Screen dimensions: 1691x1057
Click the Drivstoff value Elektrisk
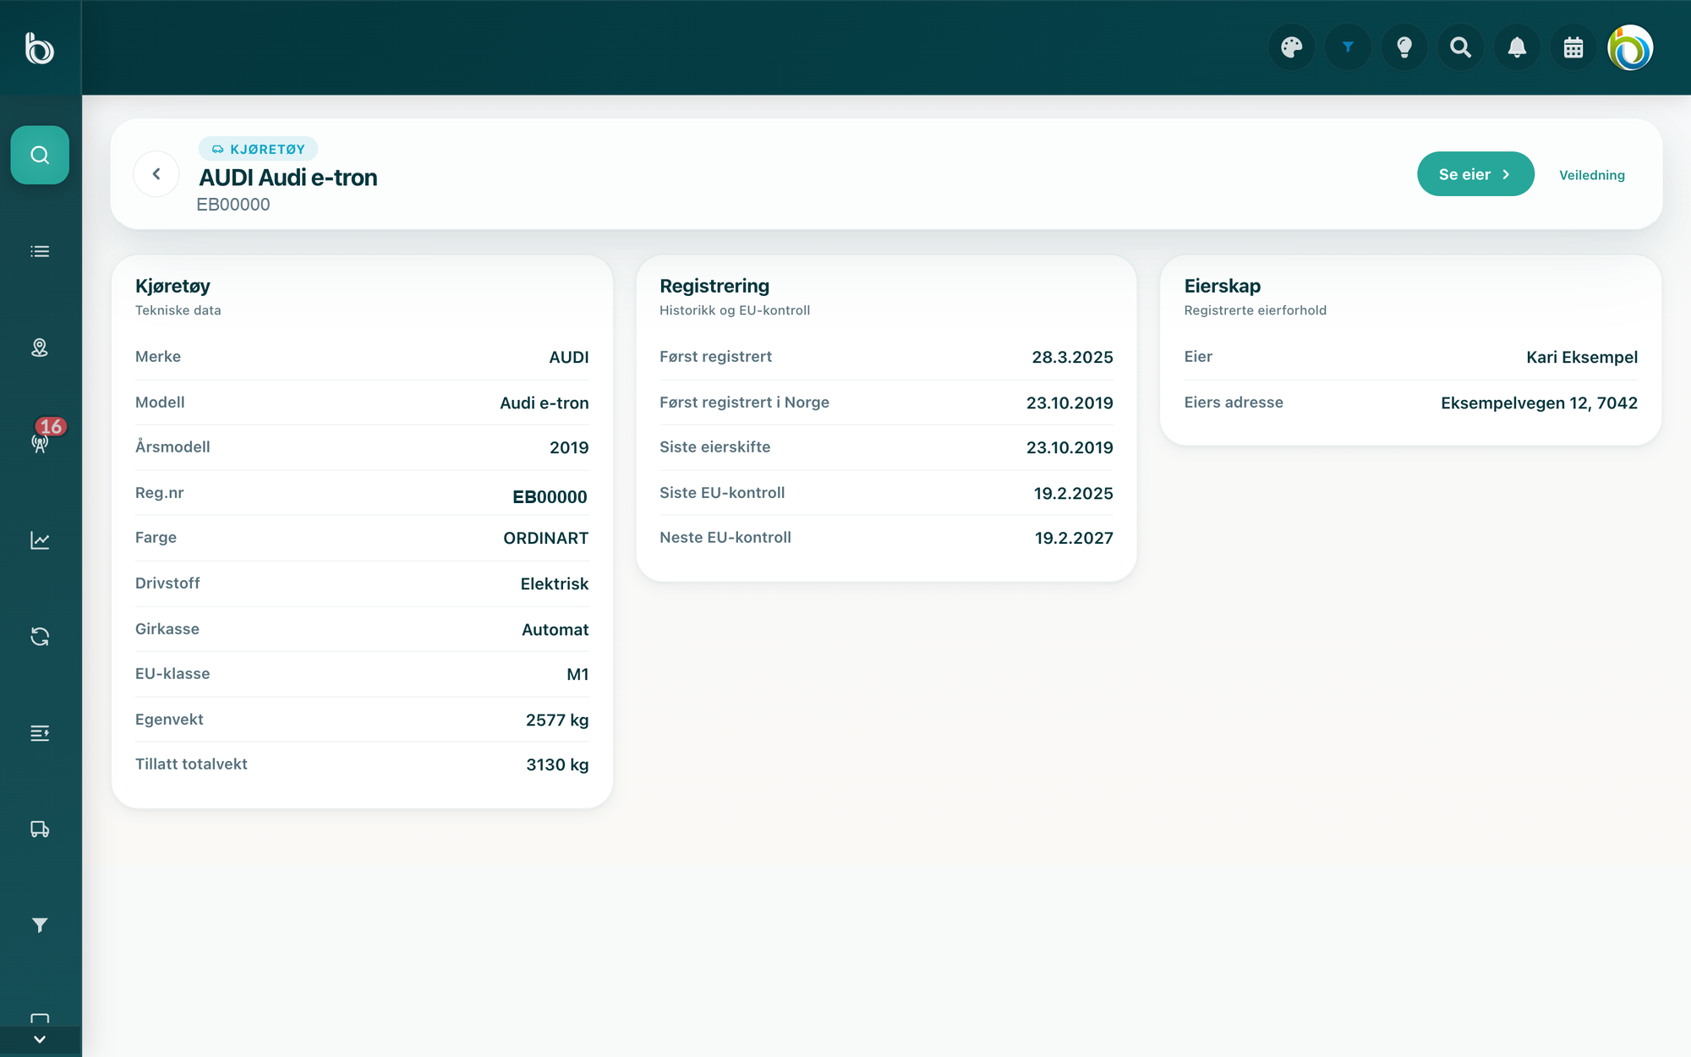[x=555, y=584]
